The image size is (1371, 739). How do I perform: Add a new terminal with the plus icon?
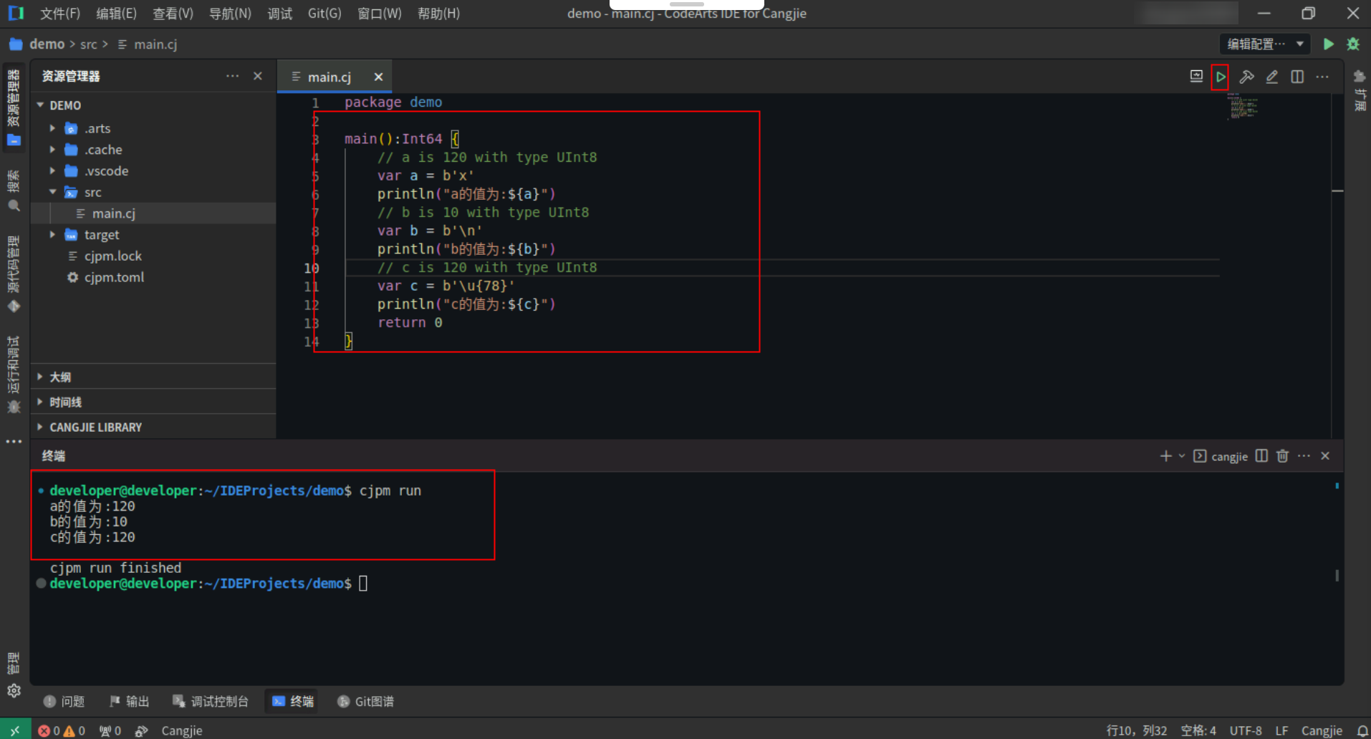pyautogui.click(x=1165, y=456)
